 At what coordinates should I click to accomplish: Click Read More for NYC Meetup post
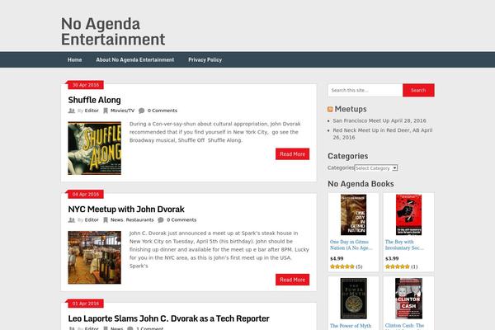tap(292, 280)
